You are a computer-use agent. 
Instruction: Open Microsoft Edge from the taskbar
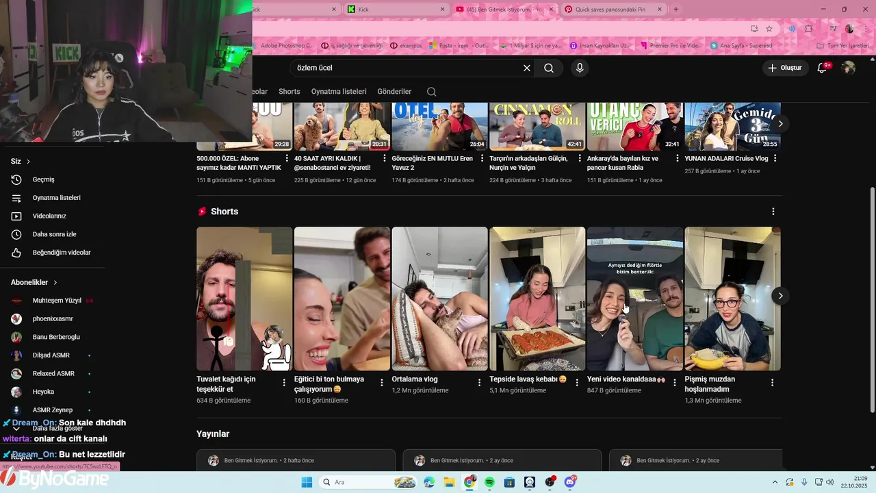429,482
